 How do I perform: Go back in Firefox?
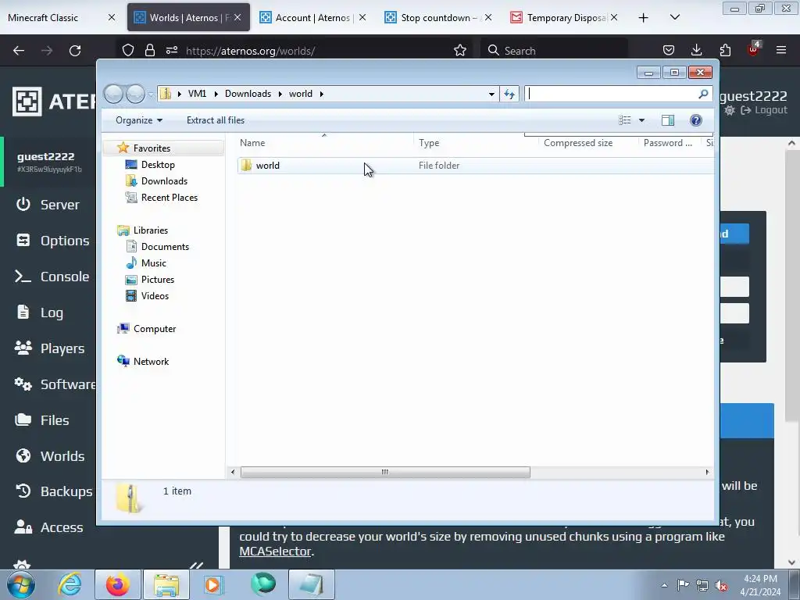(19, 51)
